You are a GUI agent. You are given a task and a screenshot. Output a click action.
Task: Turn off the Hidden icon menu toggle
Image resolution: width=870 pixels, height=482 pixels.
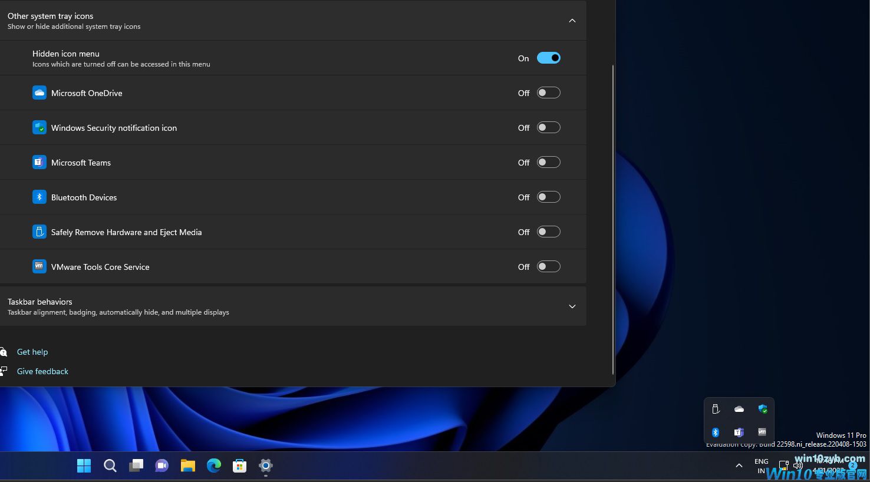click(548, 58)
